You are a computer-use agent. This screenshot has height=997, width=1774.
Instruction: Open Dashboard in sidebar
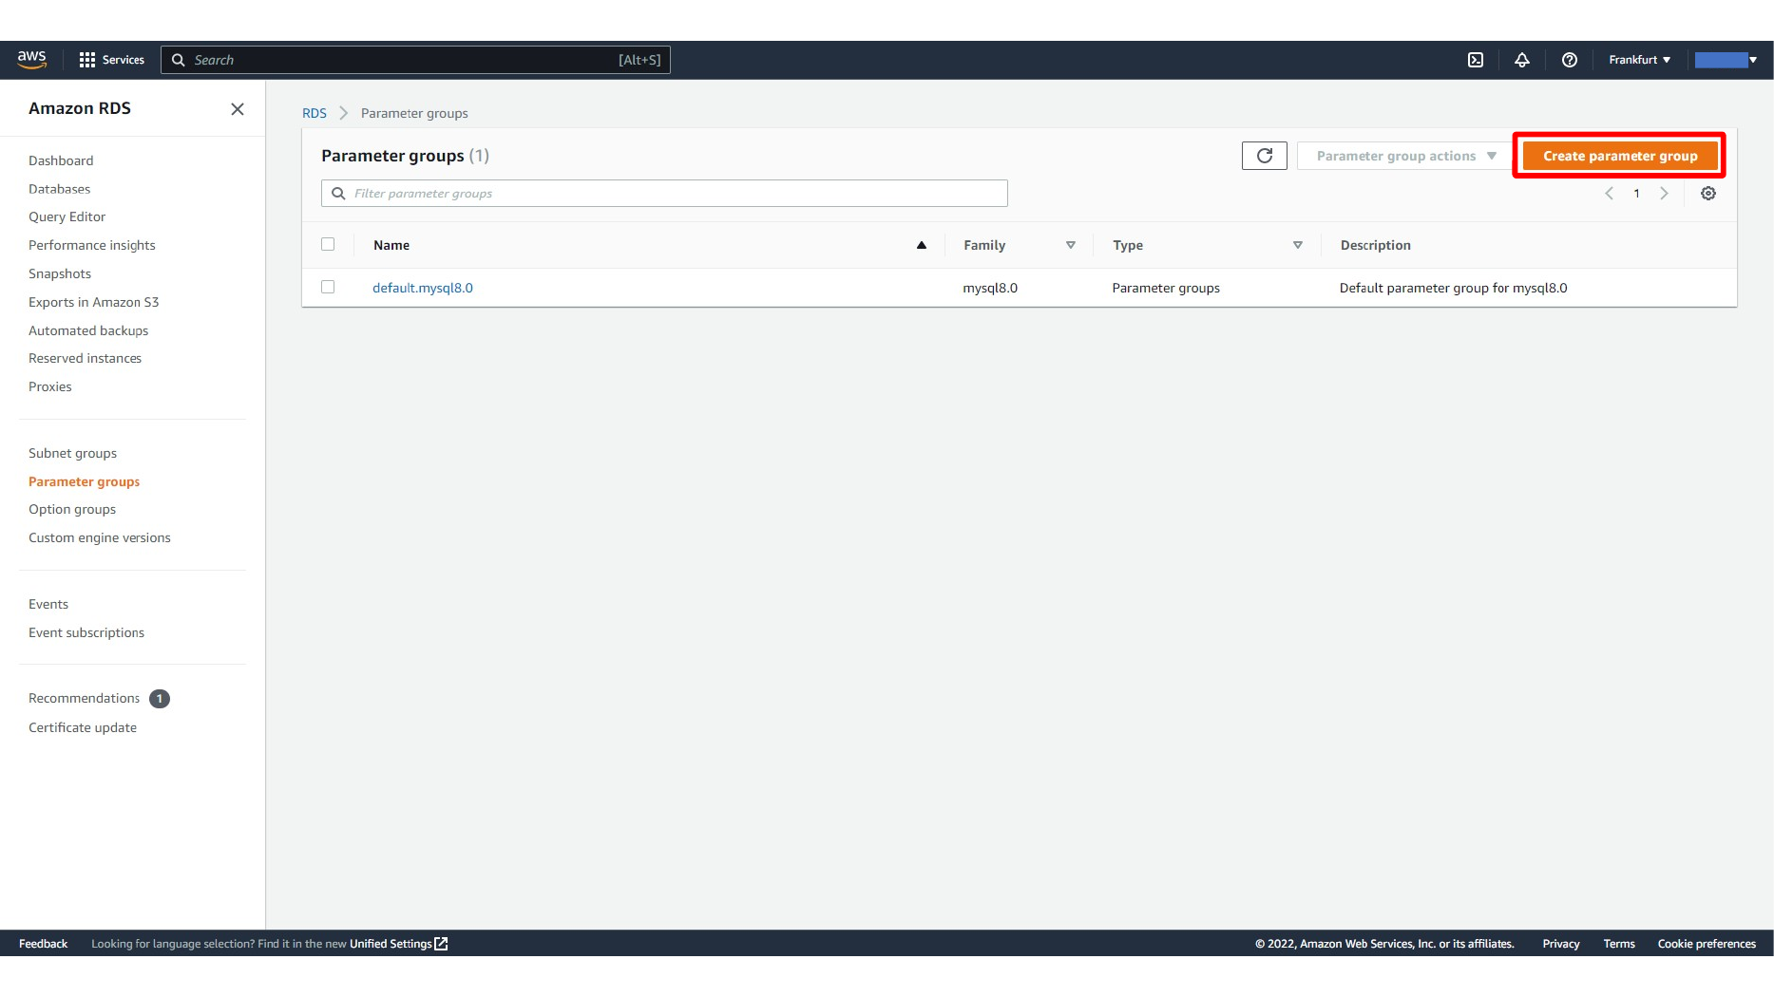61,160
